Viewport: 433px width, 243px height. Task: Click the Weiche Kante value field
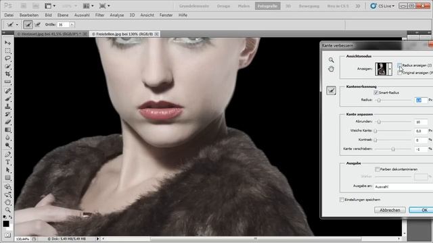tap(421, 131)
